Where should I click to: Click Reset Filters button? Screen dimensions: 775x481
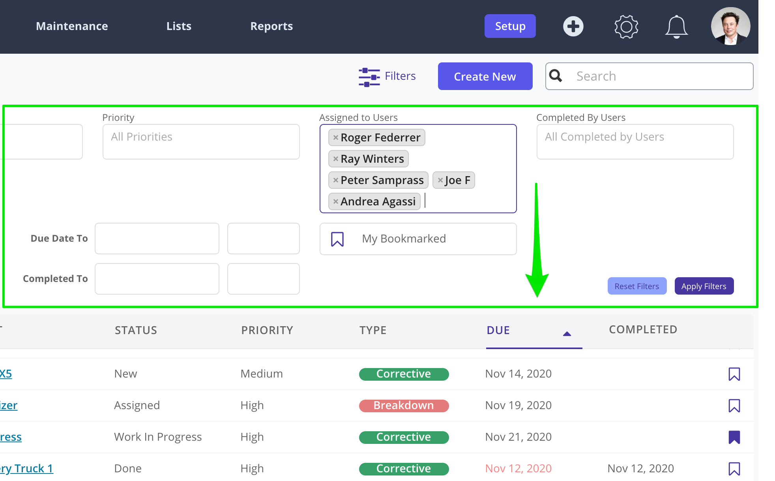[x=636, y=286]
